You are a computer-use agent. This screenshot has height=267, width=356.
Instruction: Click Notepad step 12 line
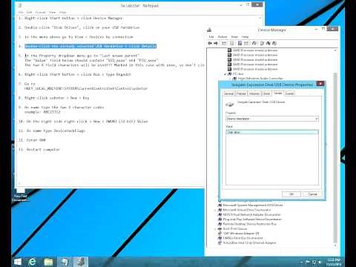pyautogui.click(x=32, y=140)
